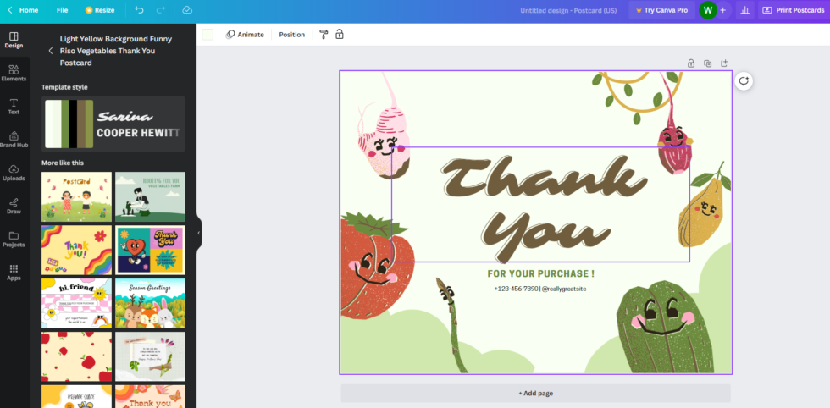Click the duplicate page icon above canvas

[x=707, y=63]
